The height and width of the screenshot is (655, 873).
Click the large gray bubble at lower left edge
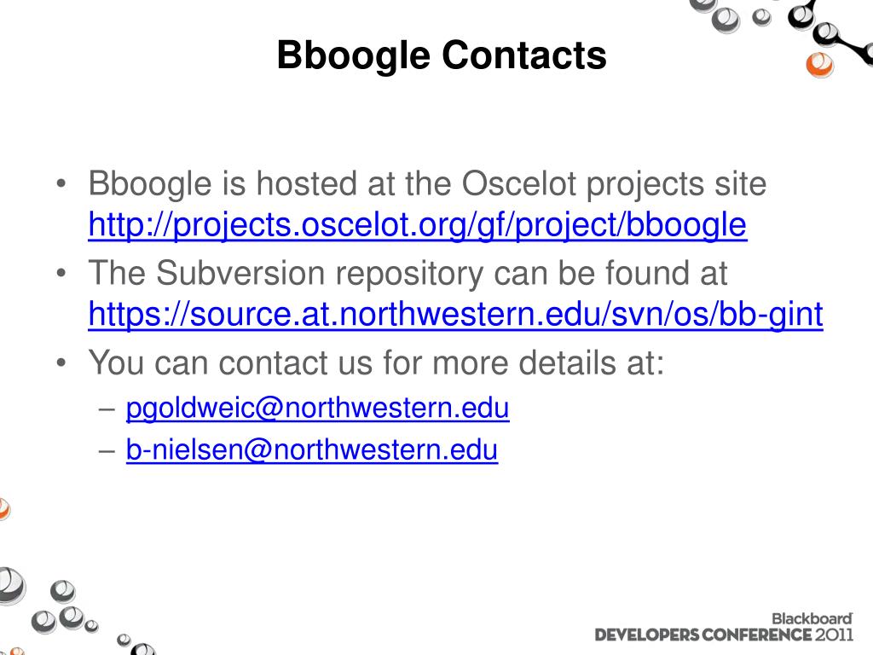pos(11,586)
